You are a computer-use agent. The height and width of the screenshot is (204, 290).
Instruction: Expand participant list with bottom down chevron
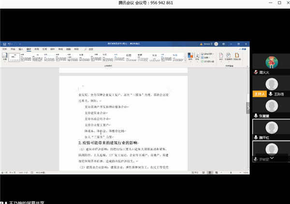[x=272, y=158]
